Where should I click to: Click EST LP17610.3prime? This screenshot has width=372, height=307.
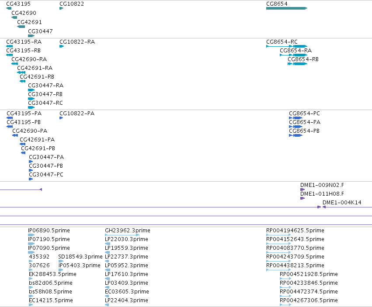click(126, 274)
